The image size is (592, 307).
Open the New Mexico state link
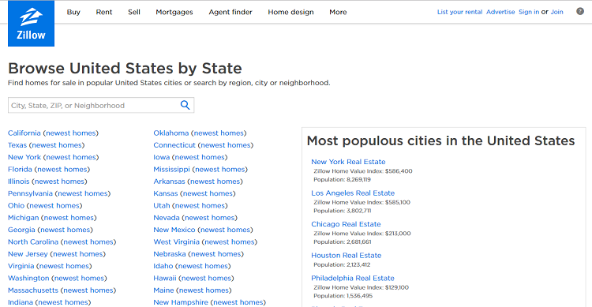[174, 230]
